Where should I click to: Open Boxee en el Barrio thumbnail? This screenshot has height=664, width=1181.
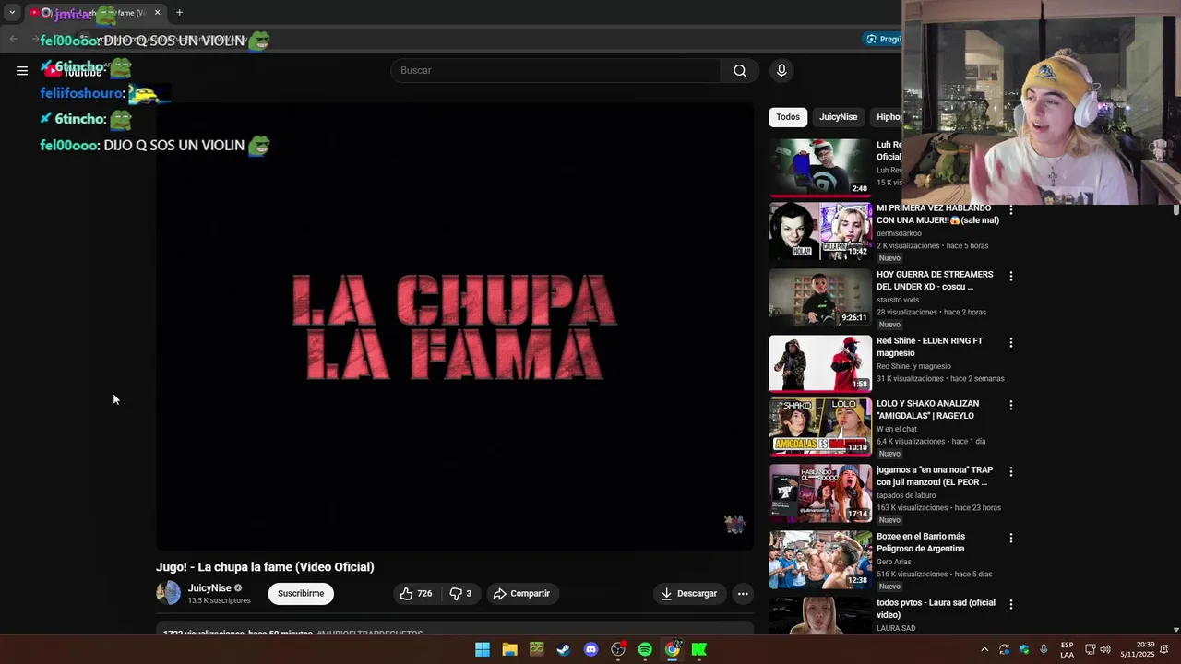[820, 559]
